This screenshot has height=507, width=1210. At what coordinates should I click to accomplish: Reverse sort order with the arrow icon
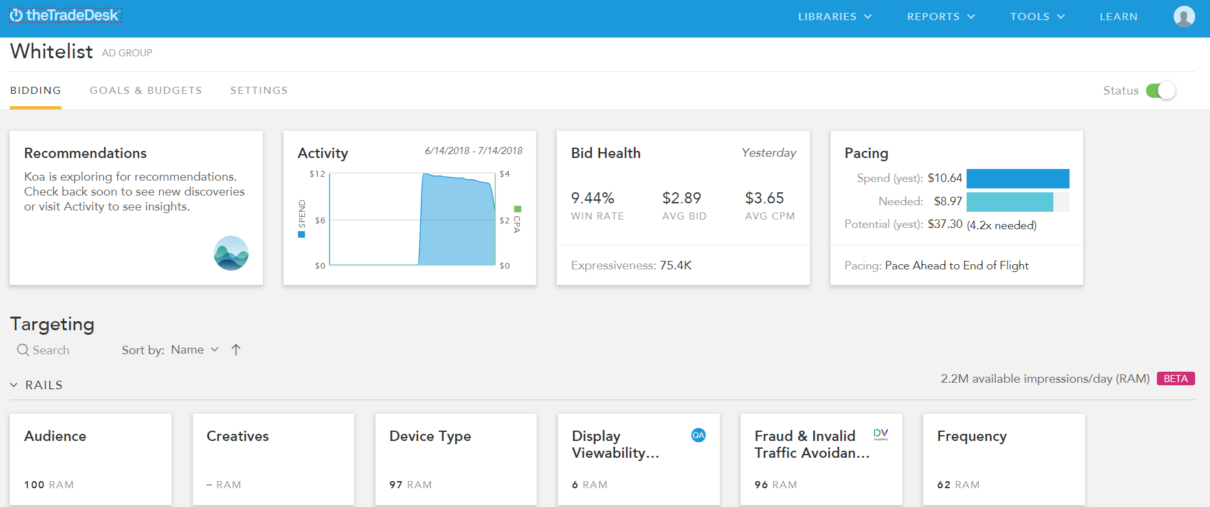click(x=236, y=350)
